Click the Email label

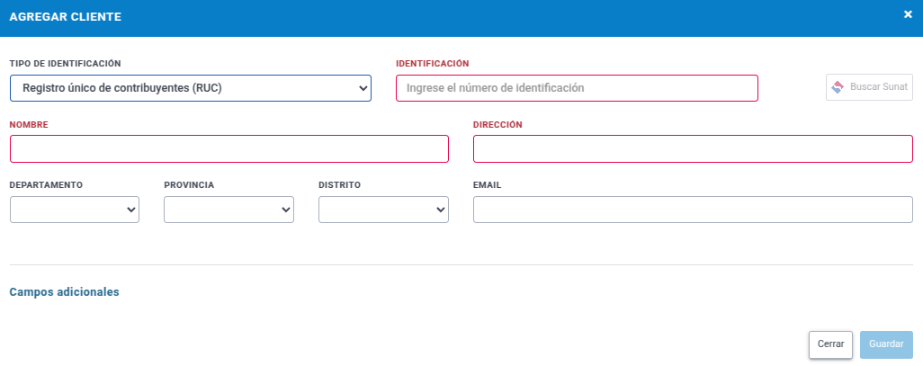pos(488,185)
